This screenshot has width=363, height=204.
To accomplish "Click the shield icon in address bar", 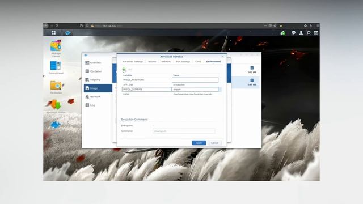I will pos(87,25).
